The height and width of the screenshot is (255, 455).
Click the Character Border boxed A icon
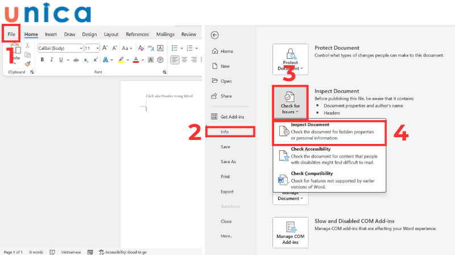click(160, 48)
